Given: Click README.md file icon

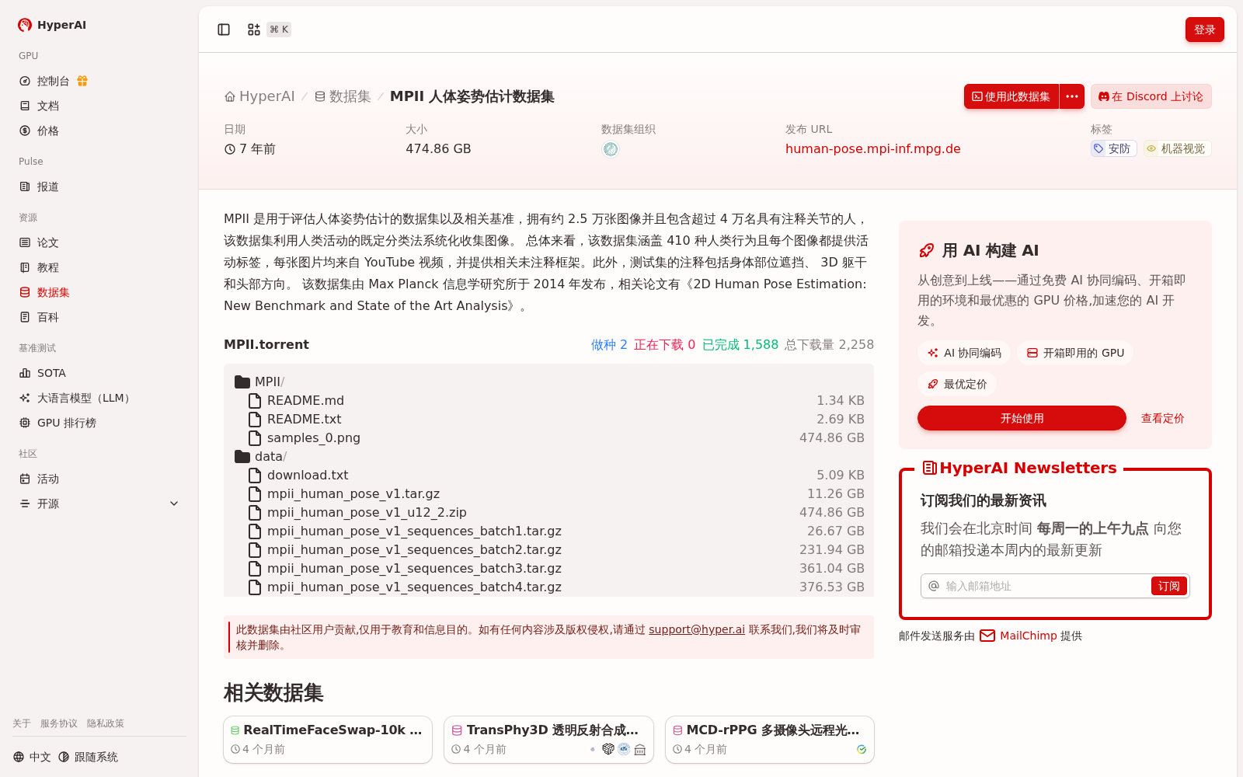Looking at the screenshot, I should pos(255,400).
